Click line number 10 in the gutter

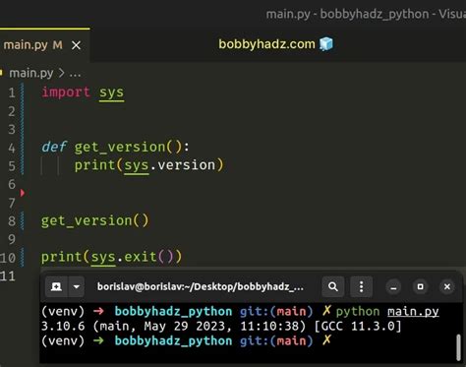8,258
